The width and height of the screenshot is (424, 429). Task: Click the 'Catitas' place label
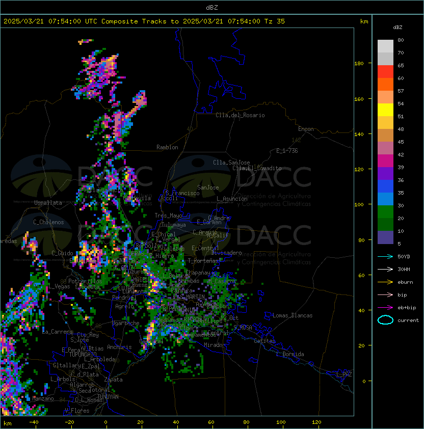coord(264,341)
